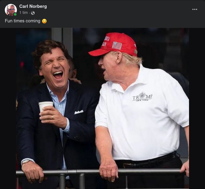Click the logo on the white polo

point(142,97)
